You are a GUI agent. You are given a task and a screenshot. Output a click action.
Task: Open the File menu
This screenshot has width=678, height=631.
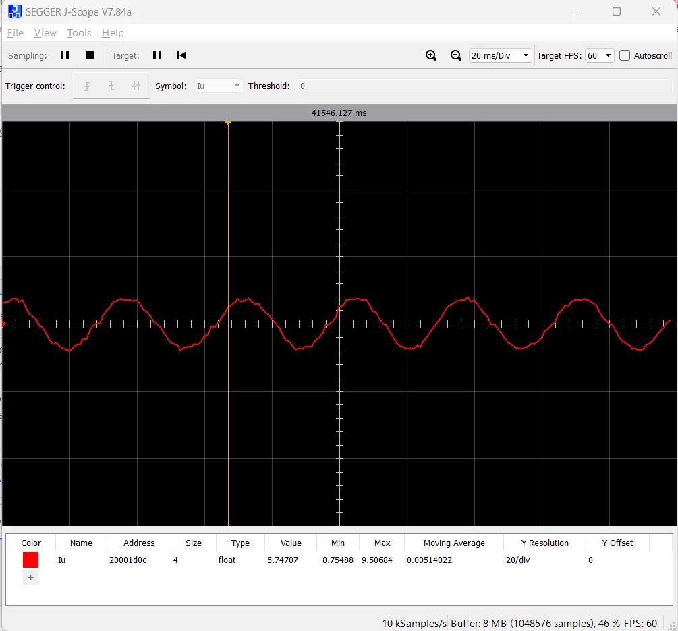[x=15, y=33]
